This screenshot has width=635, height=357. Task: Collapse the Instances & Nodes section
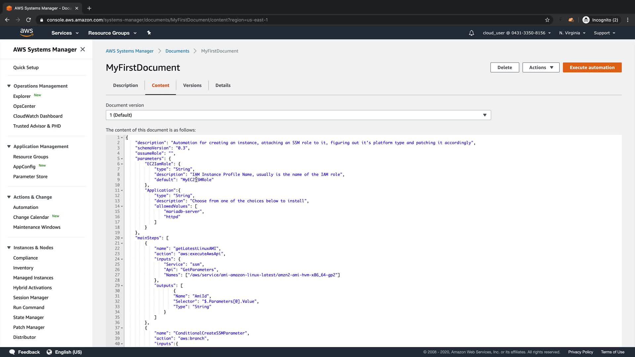pyautogui.click(x=9, y=248)
